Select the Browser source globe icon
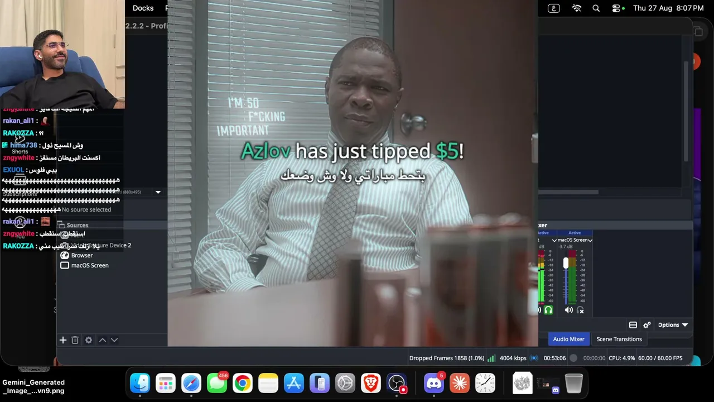714x402 pixels. point(65,255)
